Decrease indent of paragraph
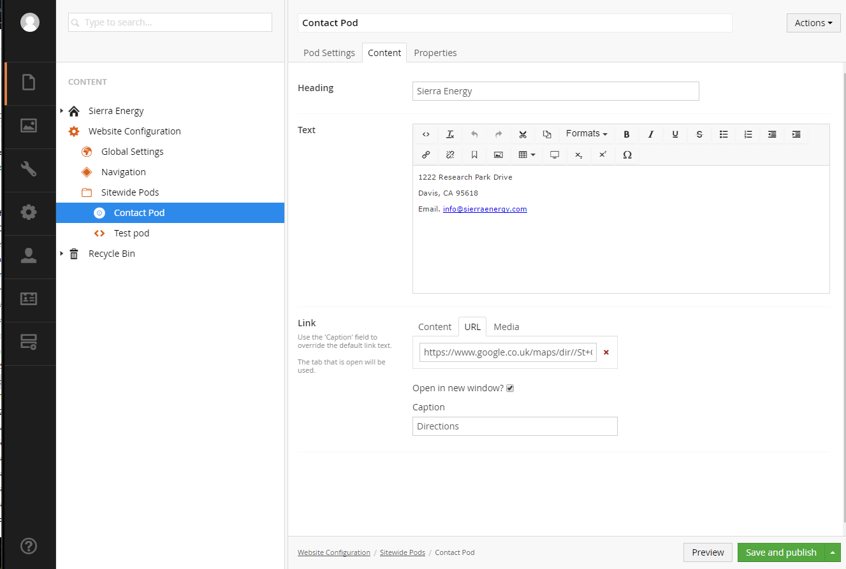 coord(772,134)
